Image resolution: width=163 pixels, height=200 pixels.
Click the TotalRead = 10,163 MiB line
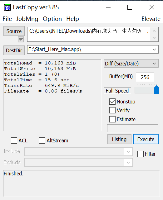40,63
